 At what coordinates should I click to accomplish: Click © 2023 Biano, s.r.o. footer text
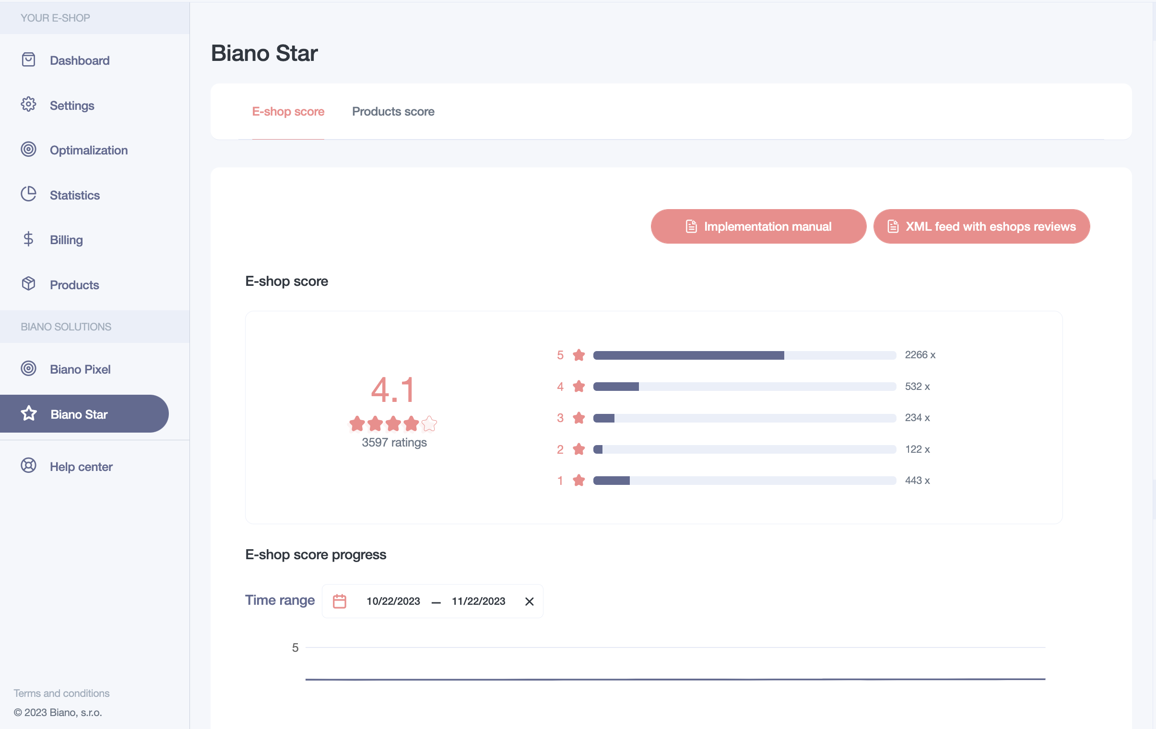[x=58, y=712]
